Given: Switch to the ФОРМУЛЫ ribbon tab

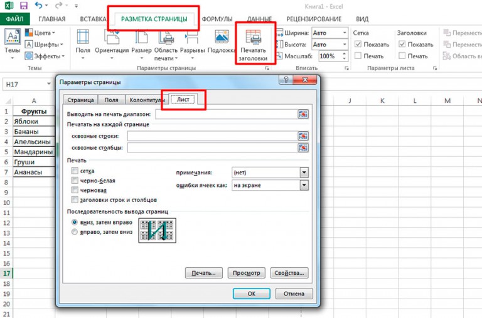Looking at the screenshot, I should pyautogui.click(x=217, y=19).
